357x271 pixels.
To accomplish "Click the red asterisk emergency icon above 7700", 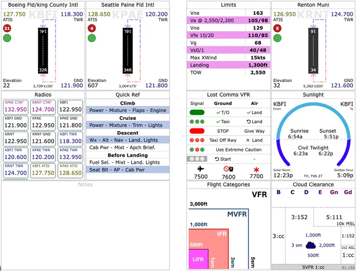I will pos(256,169).
